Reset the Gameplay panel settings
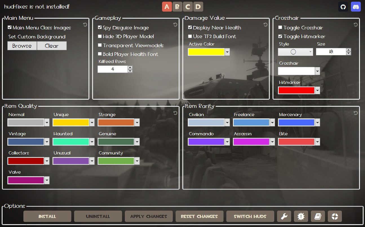 coord(175,25)
